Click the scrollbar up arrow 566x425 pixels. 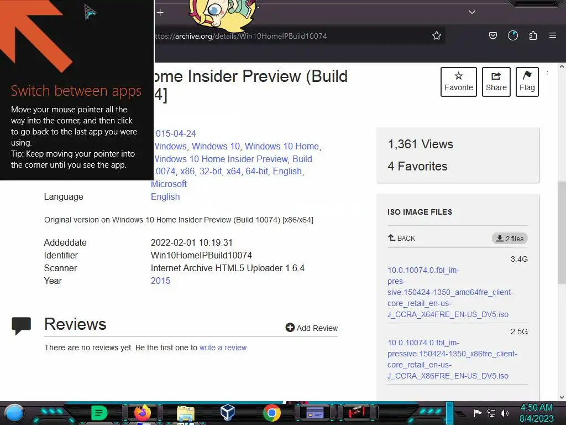(x=562, y=67)
